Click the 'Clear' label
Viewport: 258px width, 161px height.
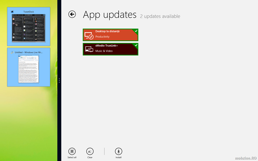(x=90, y=157)
